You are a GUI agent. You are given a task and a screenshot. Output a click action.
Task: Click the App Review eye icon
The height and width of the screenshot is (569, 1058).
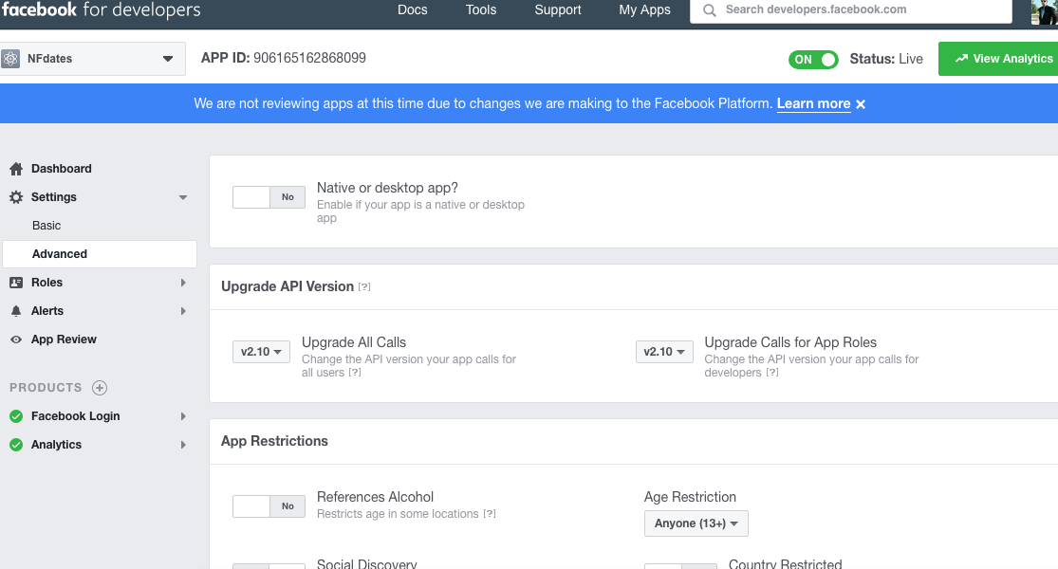(16, 340)
